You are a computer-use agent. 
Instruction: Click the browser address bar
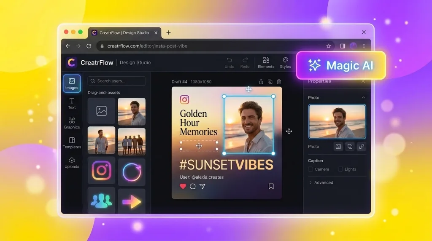pyautogui.click(x=215, y=46)
